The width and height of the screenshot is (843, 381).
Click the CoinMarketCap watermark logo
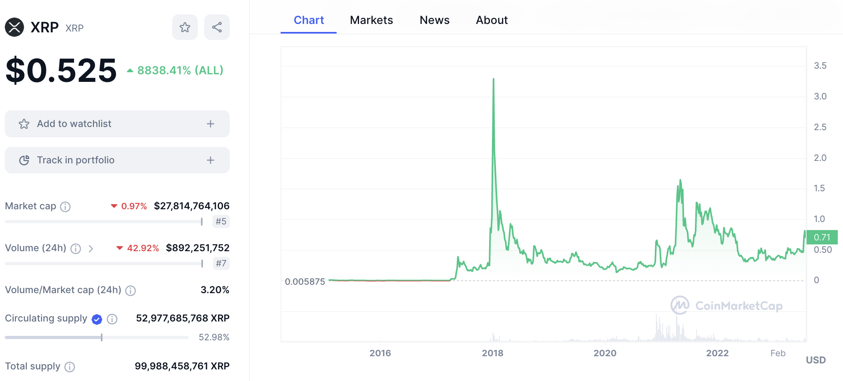click(x=727, y=306)
